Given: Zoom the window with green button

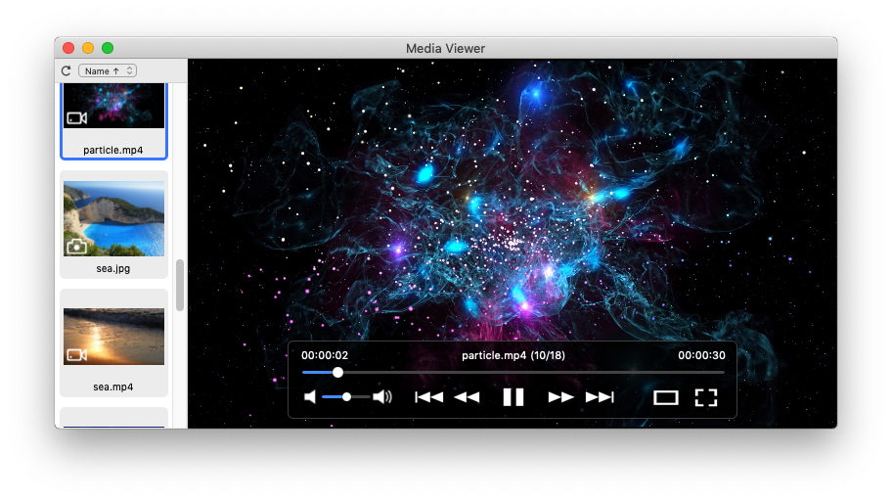Looking at the screenshot, I should (x=108, y=48).
